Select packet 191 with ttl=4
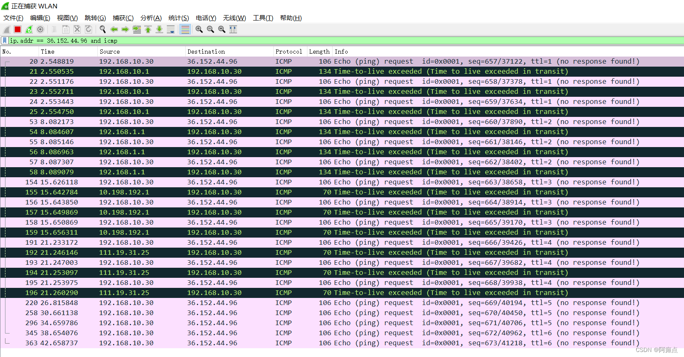 [x=342, y=243]
